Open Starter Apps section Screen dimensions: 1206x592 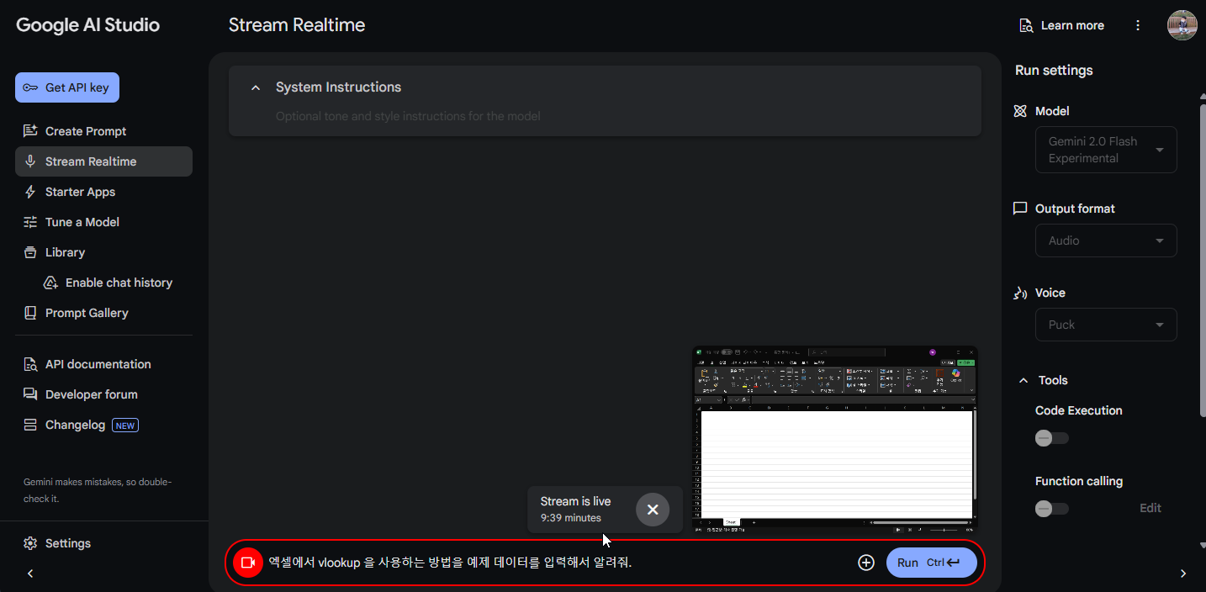click(x=80, y=192)
